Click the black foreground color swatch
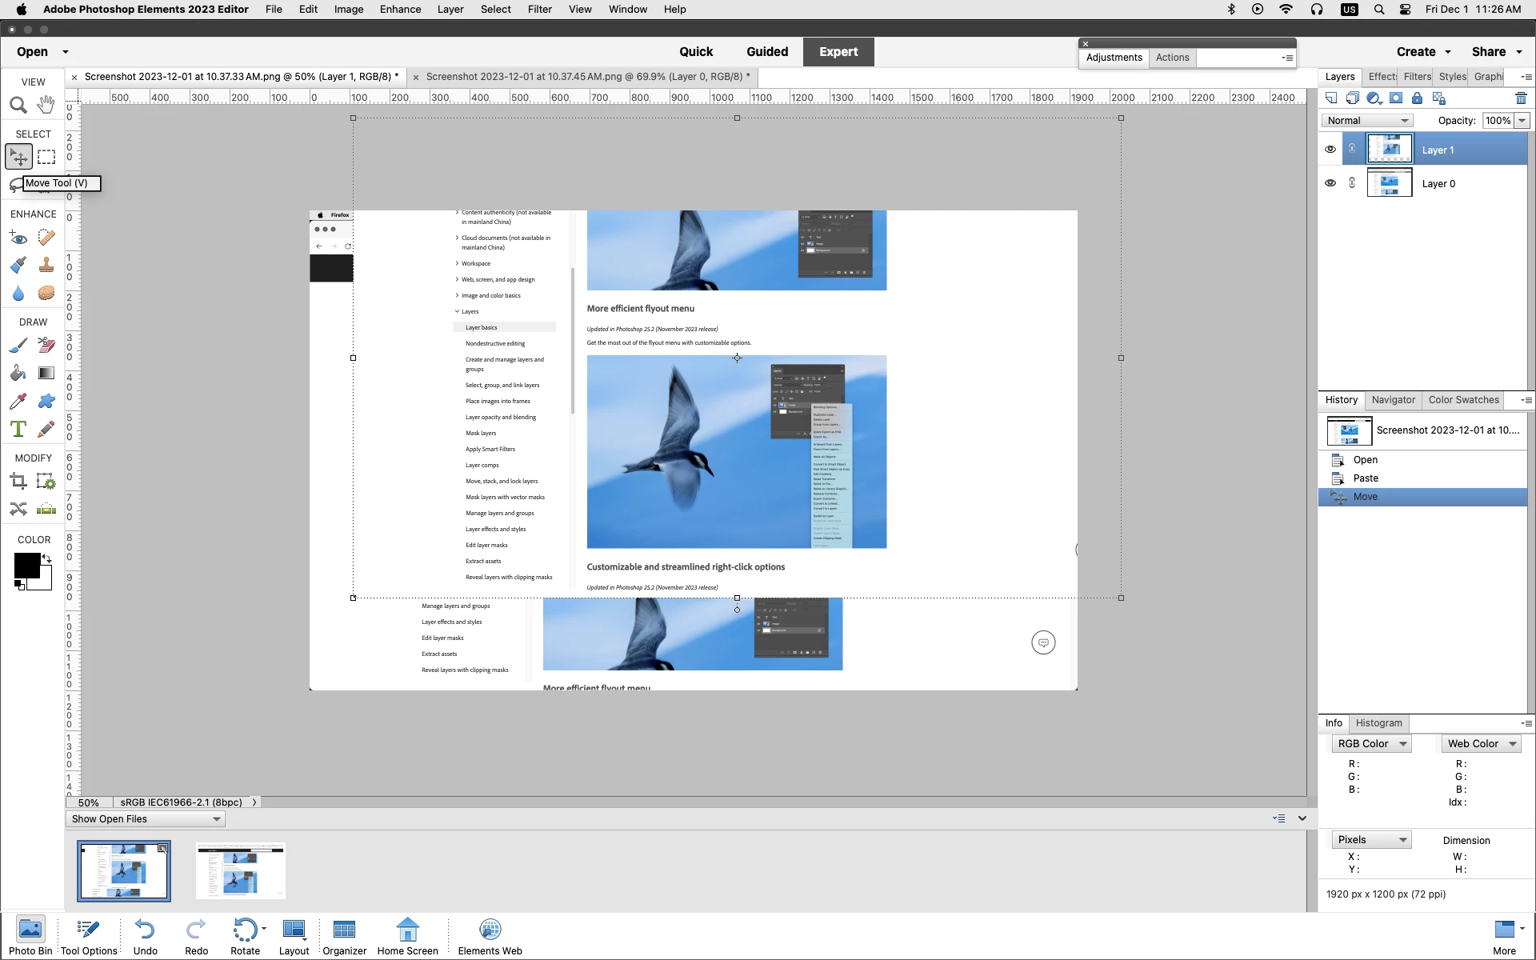The height and width of the screenshot is (960, 1536). 26,565
